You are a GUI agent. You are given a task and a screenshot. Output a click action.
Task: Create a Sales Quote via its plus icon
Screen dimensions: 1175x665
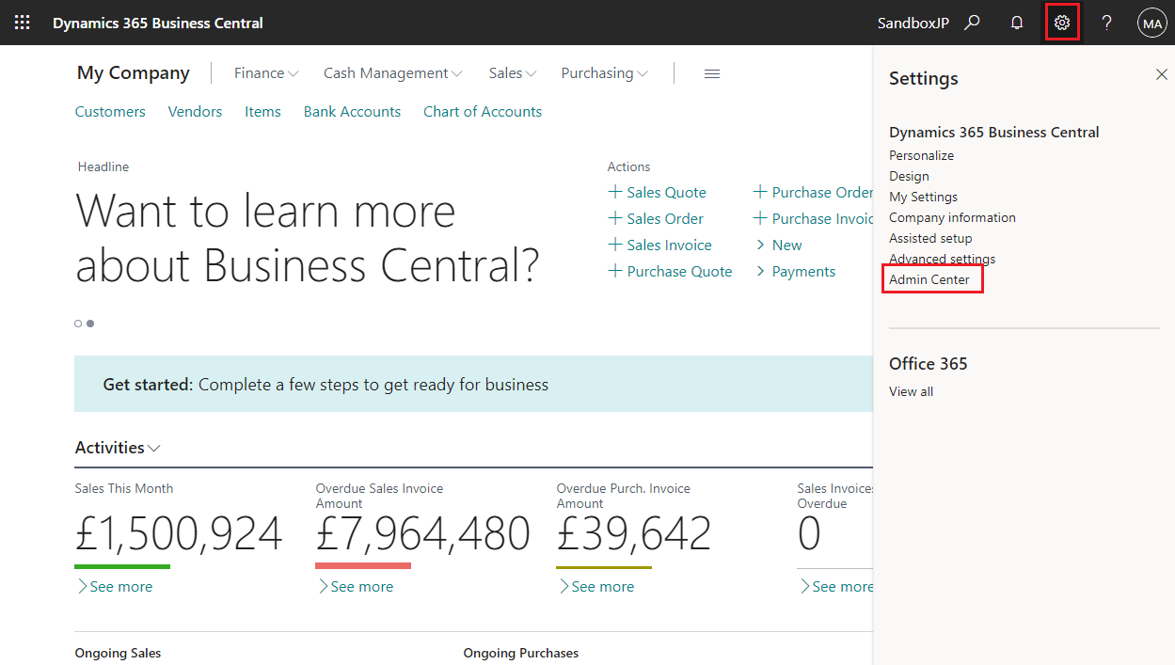[614, 192]
